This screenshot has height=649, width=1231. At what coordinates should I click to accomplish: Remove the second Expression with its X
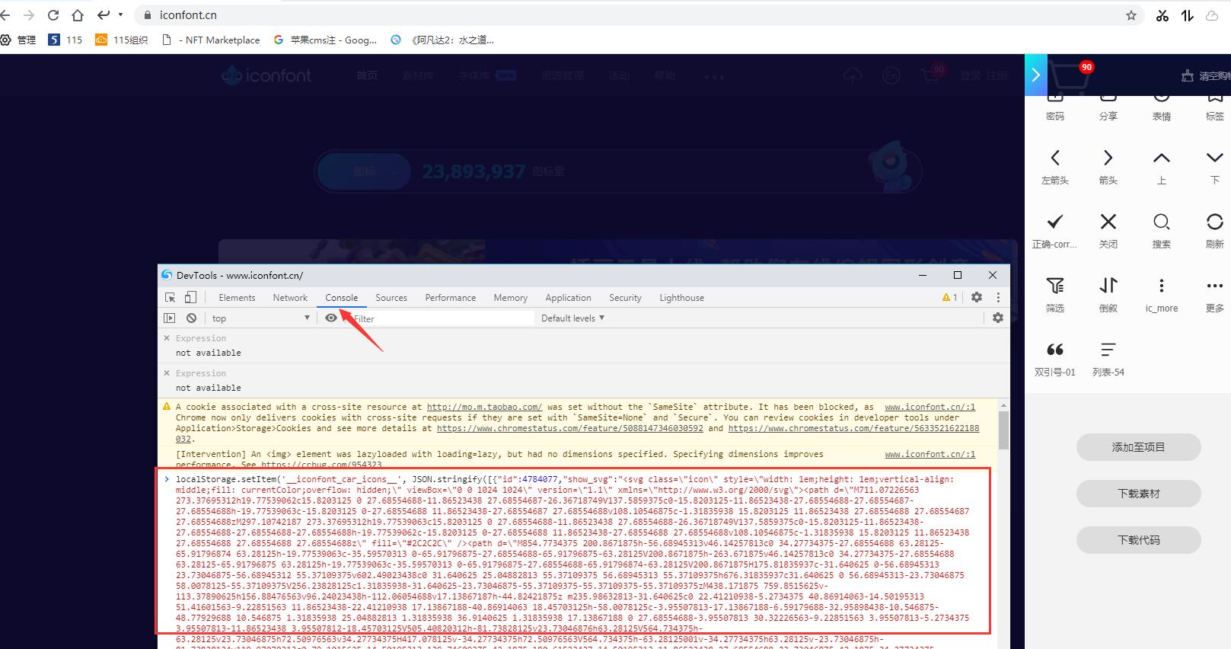coord(167,373)
